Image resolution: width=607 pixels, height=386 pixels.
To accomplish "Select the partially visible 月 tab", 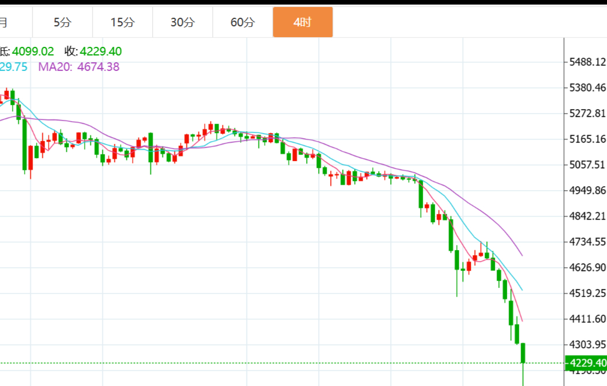I will click(5, 22).
